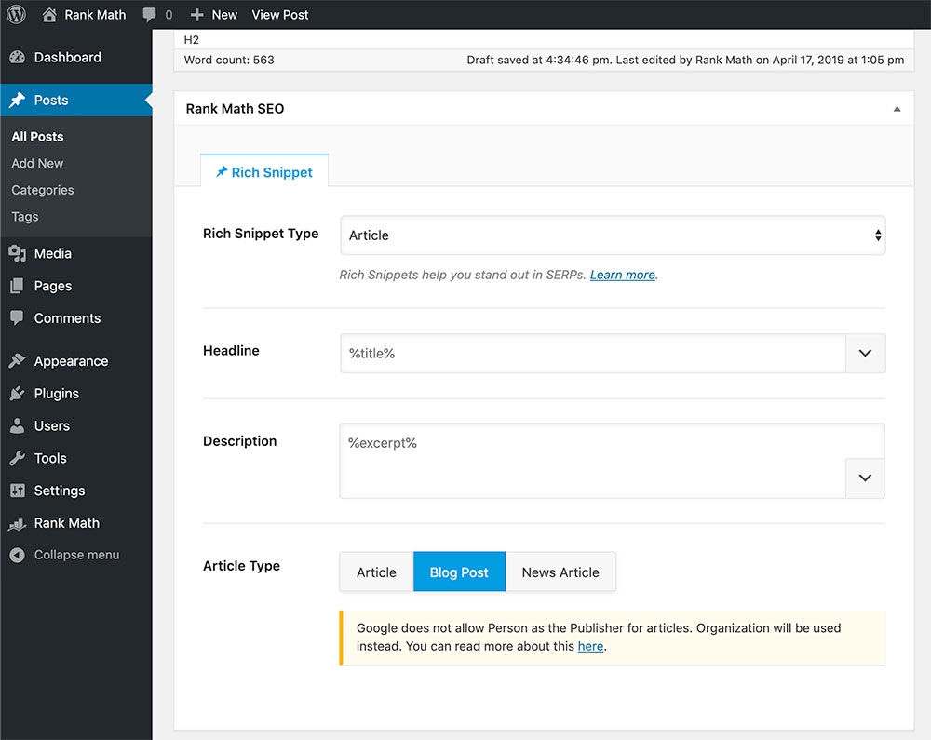
Task: Collapse the Rank Math SEO panel
Action: (x=897, y=109)
